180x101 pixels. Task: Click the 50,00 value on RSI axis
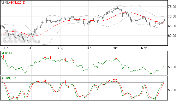tap(172, 67)
